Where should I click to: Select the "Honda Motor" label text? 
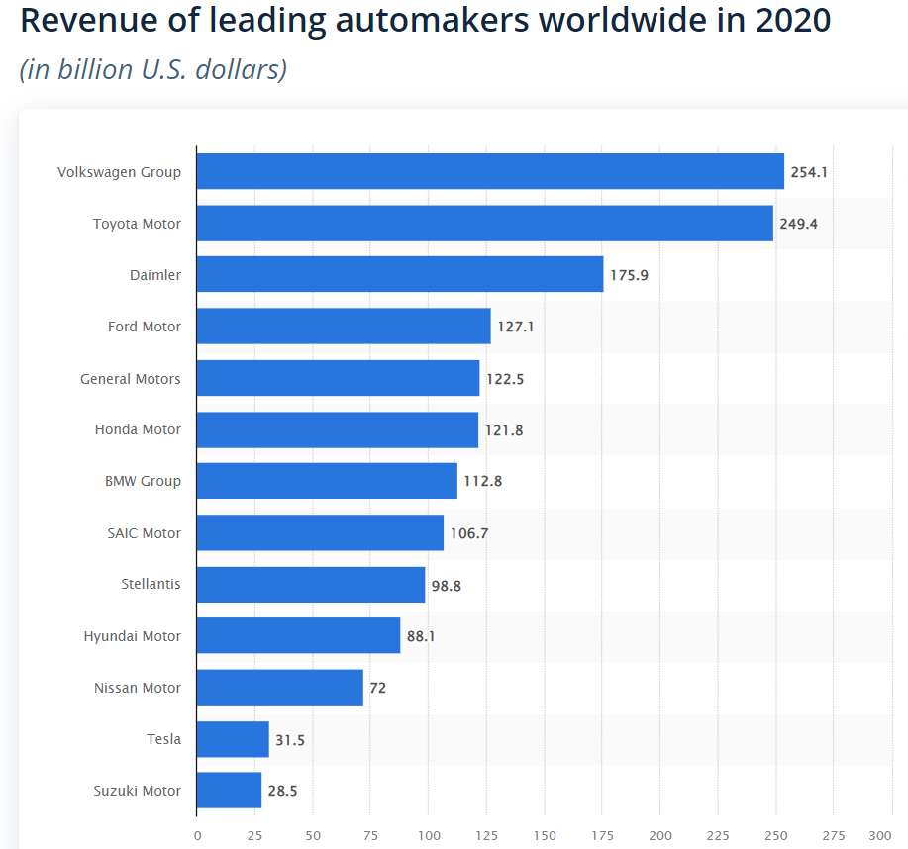pos(138,429)
